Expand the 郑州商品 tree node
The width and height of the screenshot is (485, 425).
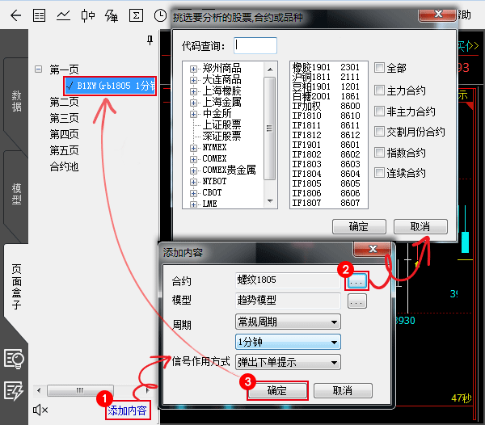pos(194,69)
